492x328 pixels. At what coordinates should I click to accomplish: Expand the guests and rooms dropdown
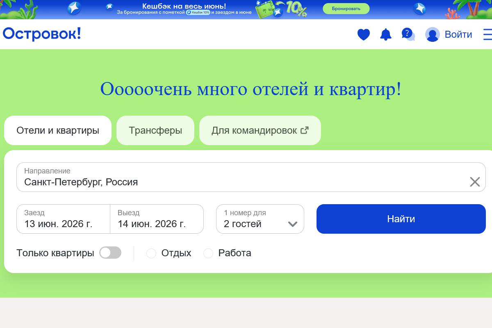click(260, 219)
